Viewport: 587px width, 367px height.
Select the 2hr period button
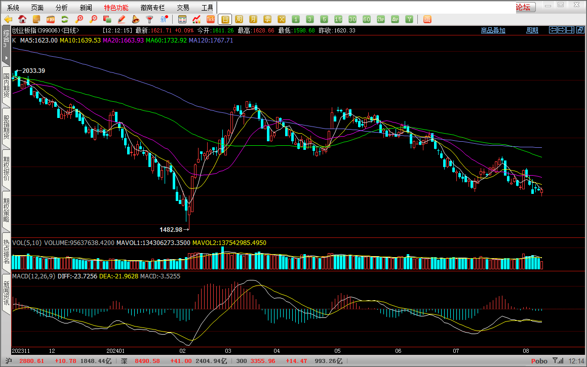click(381, 19)
